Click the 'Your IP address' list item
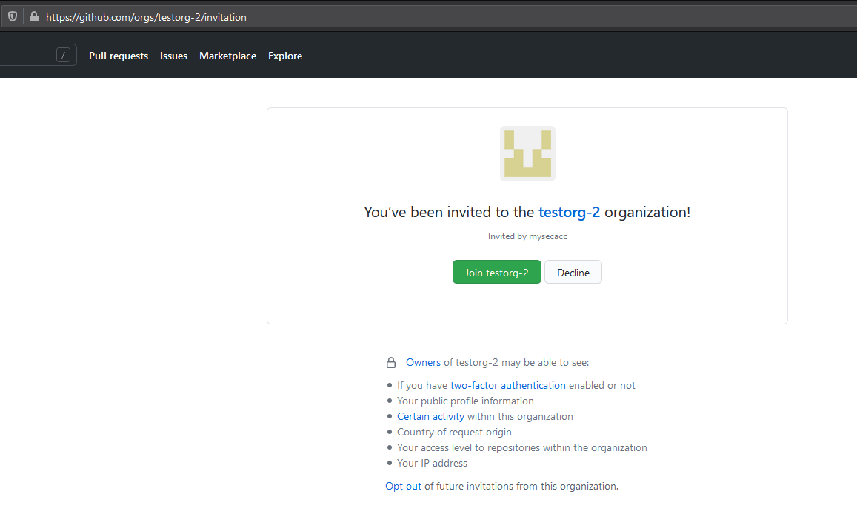The image size is (857, 514). 432,463
